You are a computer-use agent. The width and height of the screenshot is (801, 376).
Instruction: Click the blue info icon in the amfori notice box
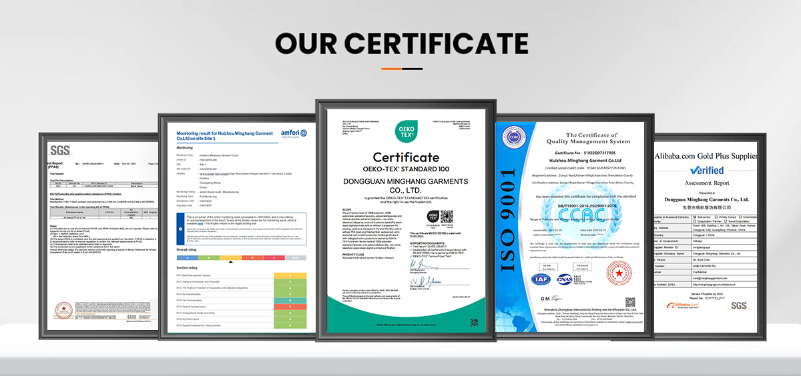coord(180,227)
